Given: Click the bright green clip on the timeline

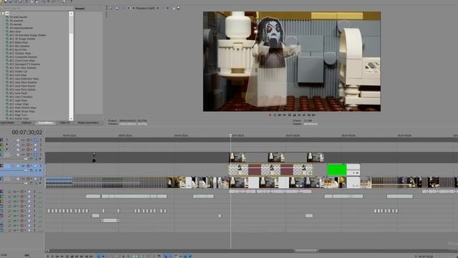Looking at the screenshot, I should tap(336, 170).
